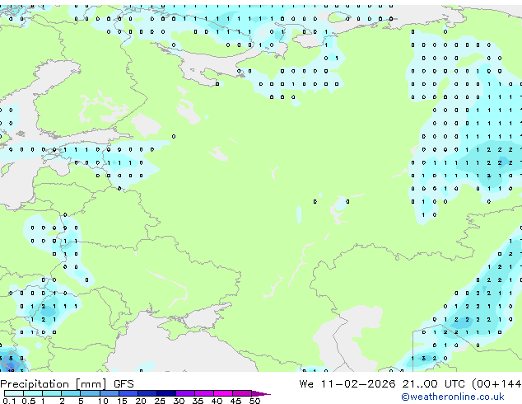
Task: Click the '(00+144' forecast run offset text
Action: tap(496, 384)
